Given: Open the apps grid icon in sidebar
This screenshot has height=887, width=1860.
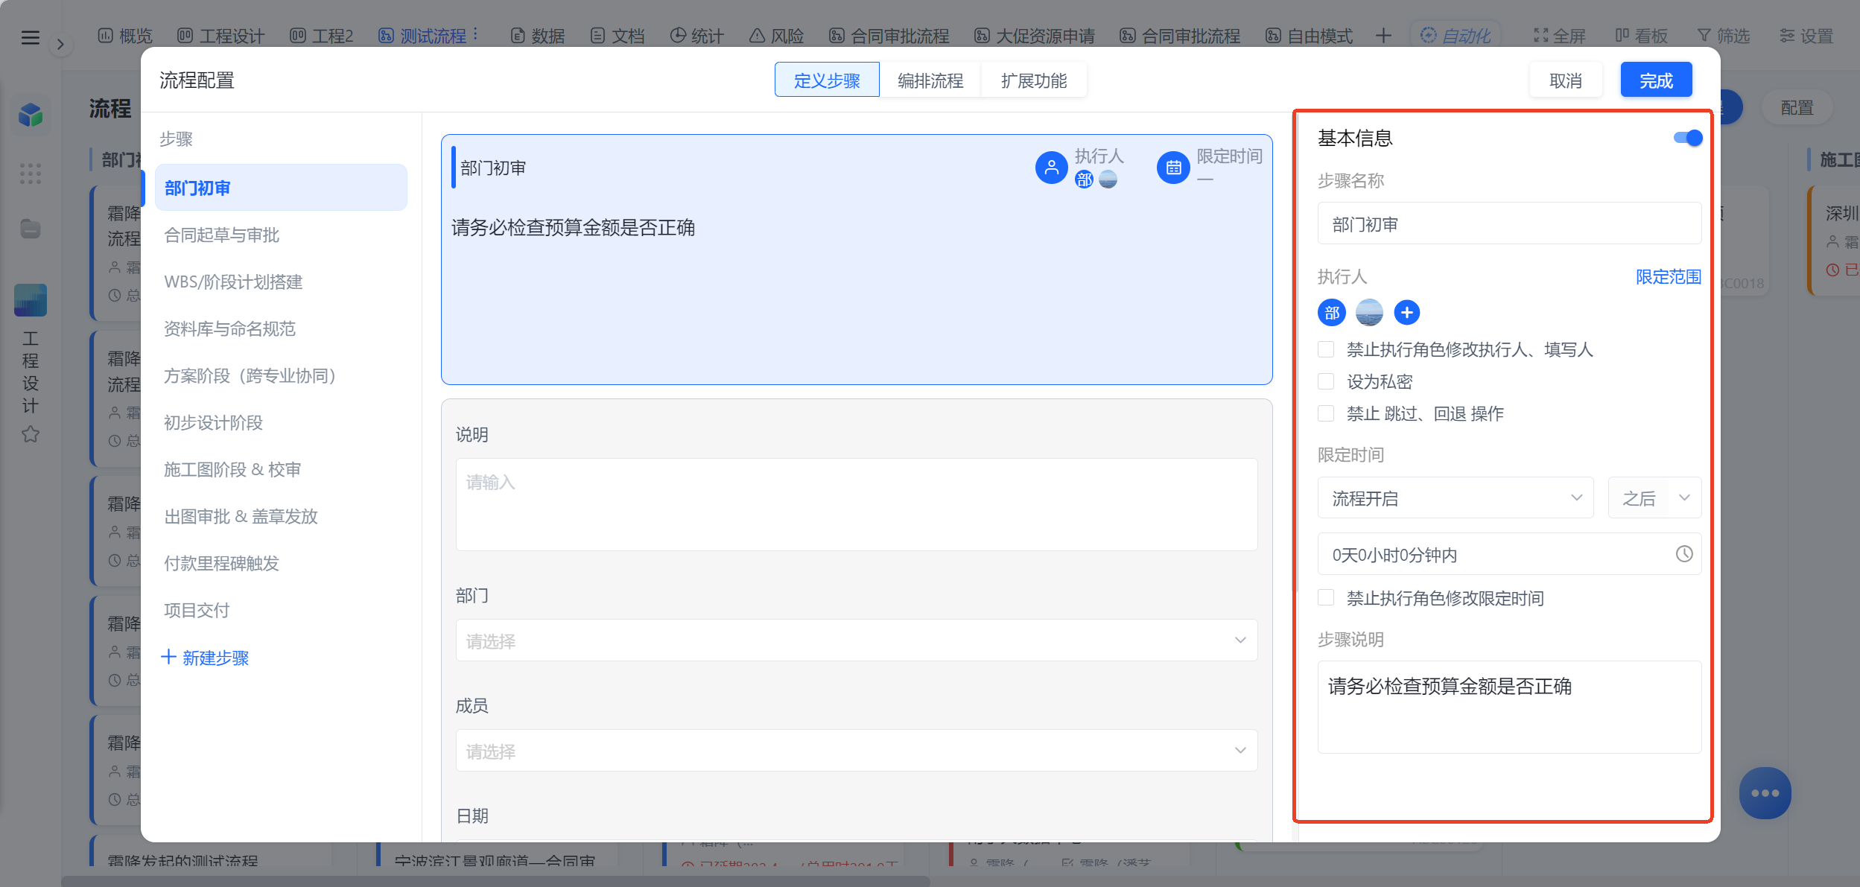Looking at the screenshot, I should (x=31, y=174).
